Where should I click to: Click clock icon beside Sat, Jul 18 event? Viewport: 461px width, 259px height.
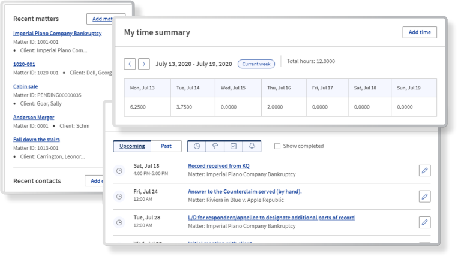(119, 171)
